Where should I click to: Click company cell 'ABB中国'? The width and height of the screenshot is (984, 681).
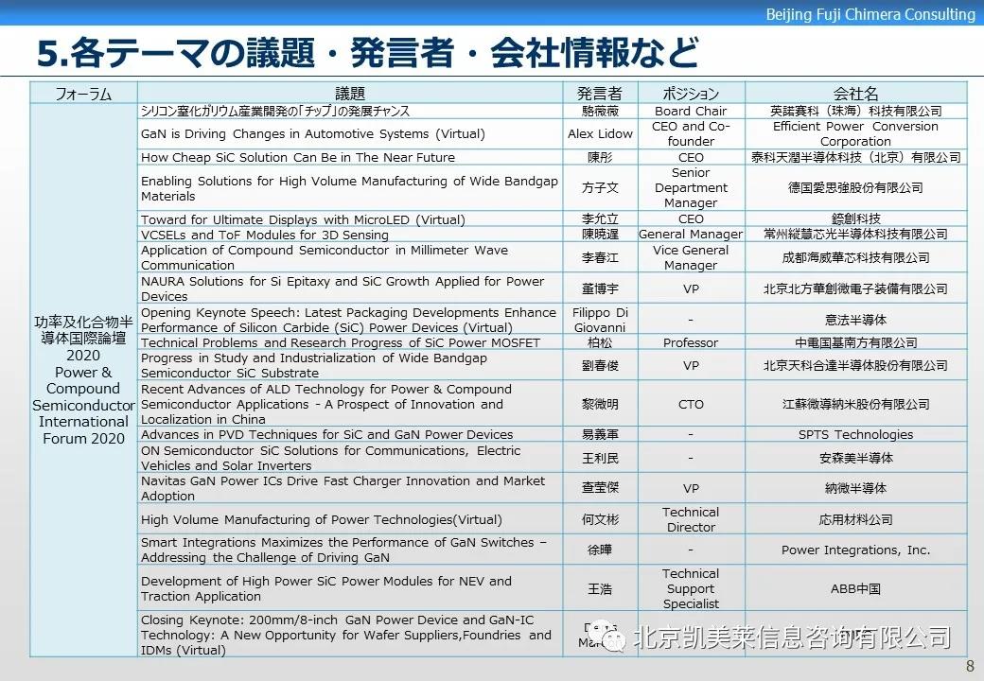856,589
